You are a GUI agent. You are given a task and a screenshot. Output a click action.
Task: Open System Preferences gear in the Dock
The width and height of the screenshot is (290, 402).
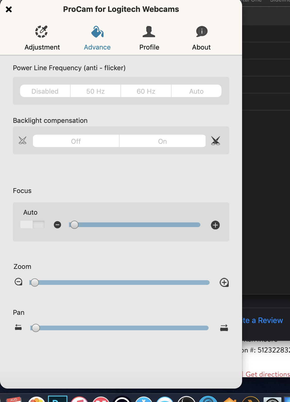tap(272, 399)
